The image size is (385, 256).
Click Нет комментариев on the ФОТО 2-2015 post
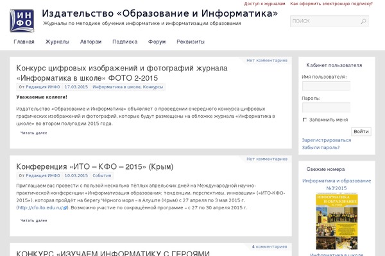[267, 60]
